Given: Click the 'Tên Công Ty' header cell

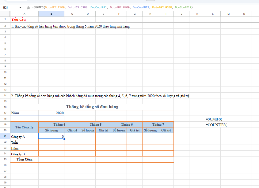Looking at the screenshot, I should click(25, 127).
